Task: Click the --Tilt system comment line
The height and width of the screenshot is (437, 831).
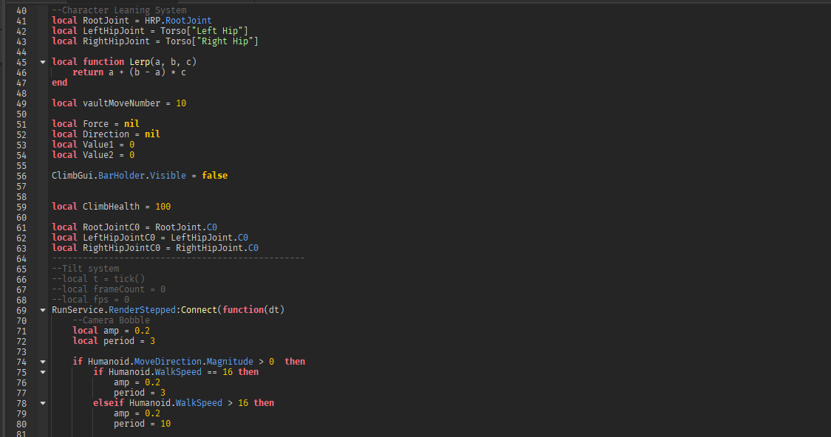Action: click(x=86, y=269)
